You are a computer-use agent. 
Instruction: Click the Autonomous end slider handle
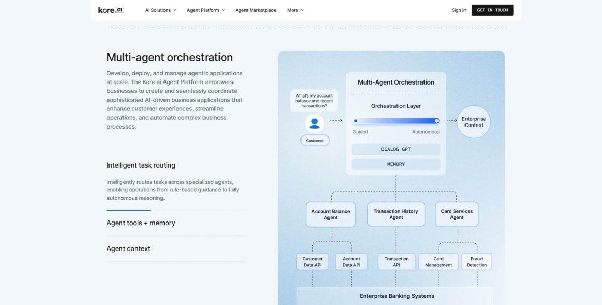click(436, 121)
